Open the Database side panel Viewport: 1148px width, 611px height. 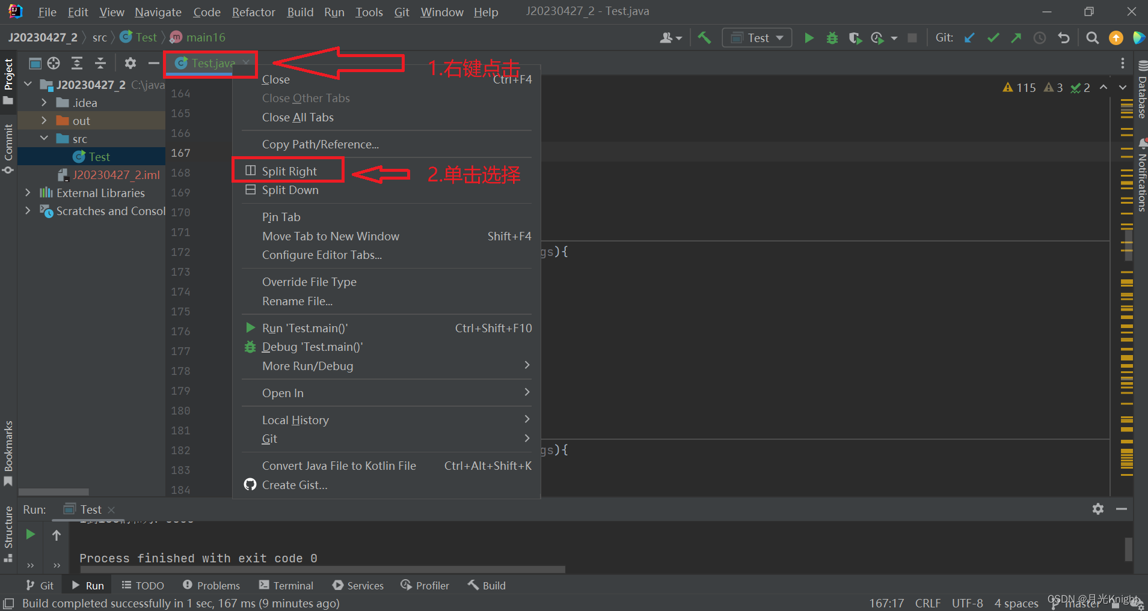(1142, 90)
